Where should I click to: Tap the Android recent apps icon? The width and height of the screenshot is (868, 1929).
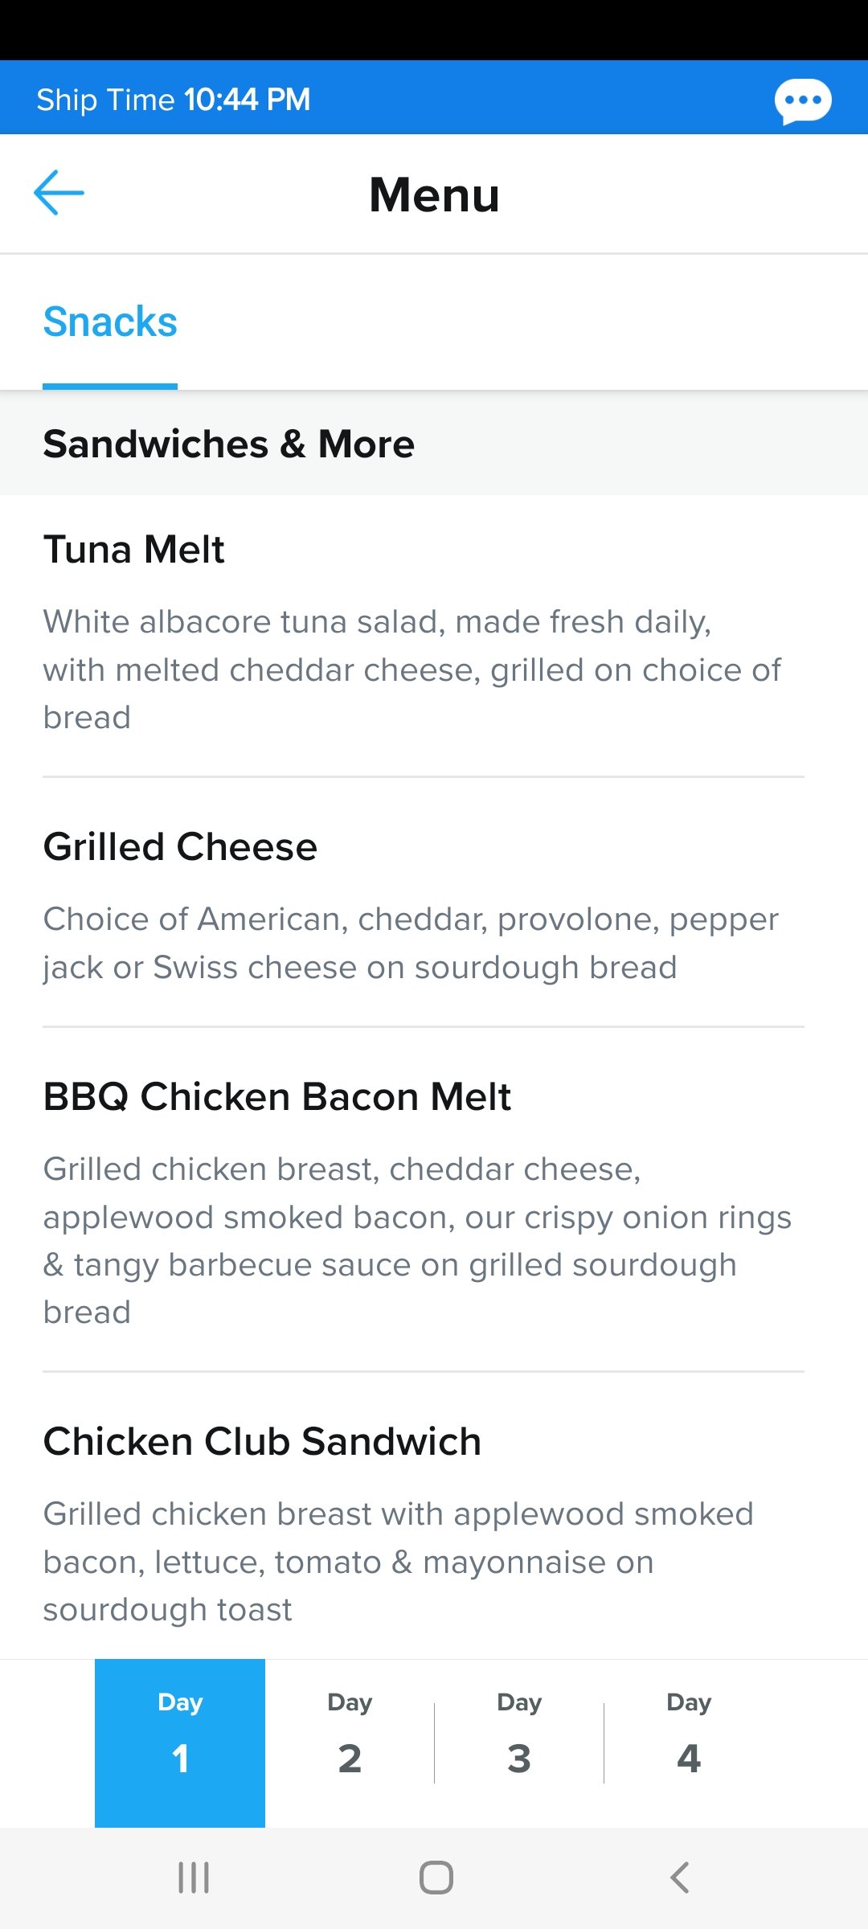tap(194, 1878)
